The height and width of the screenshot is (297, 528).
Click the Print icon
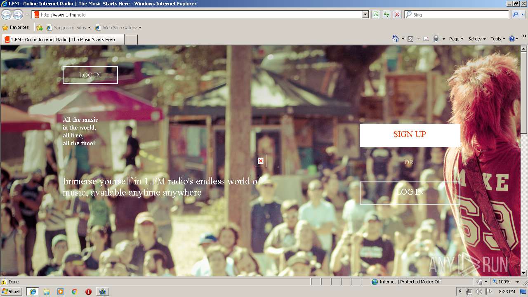(x=436, y=39)
